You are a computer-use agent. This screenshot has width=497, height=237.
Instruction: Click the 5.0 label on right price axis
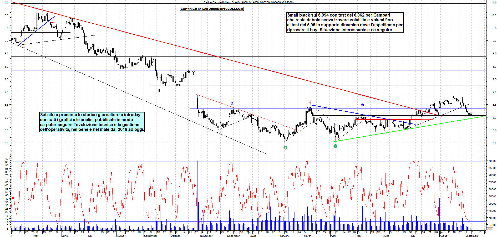494,143
